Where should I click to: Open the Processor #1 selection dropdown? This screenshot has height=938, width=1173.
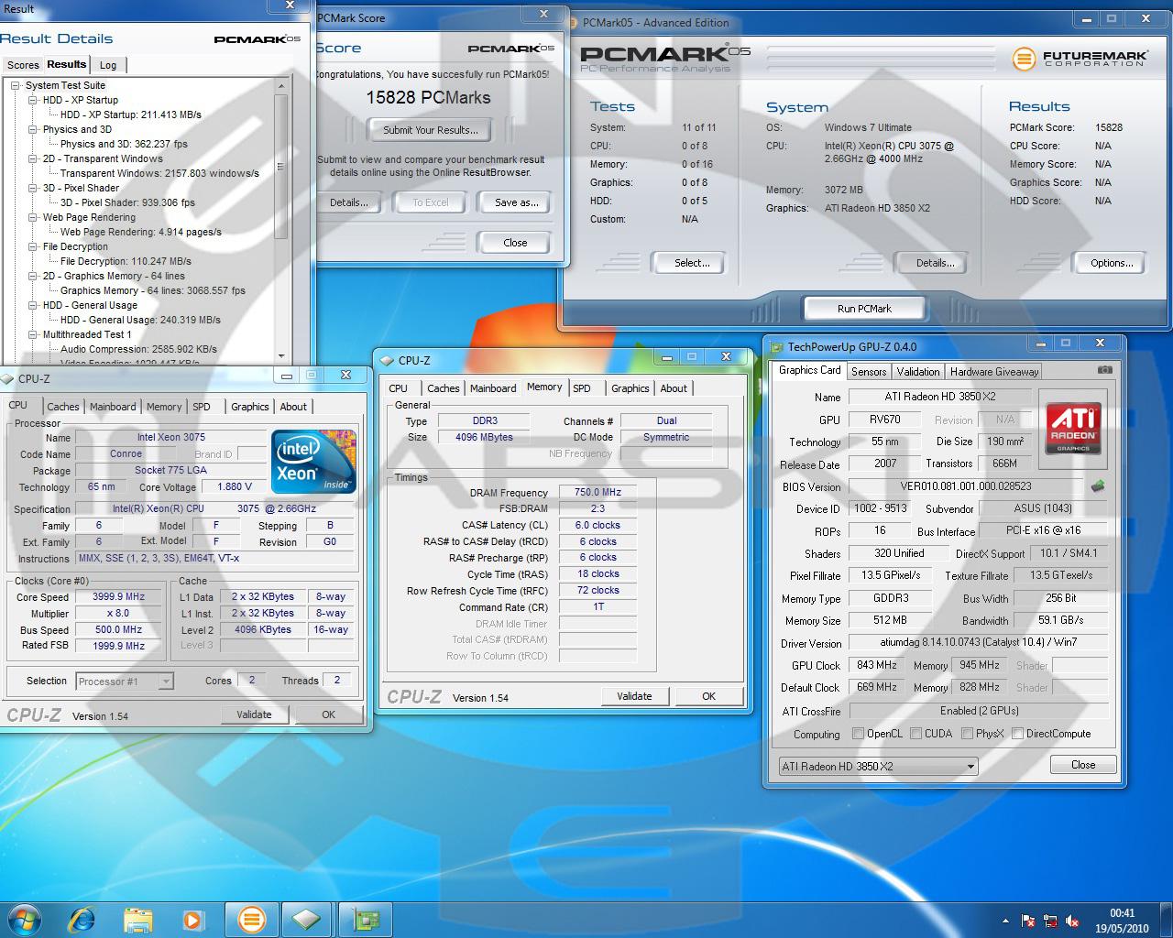tap(125, 681)
